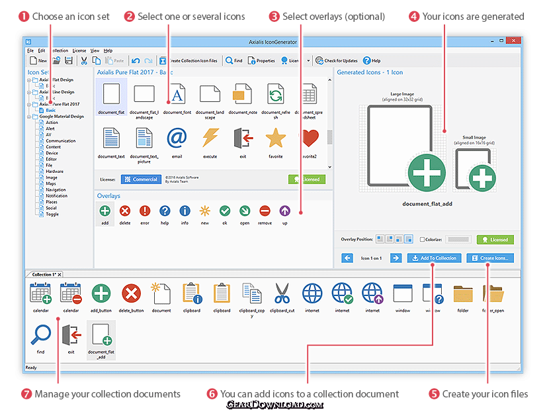
Task: Click the icon list scroll-down arrow
Action: pos(329,167)
